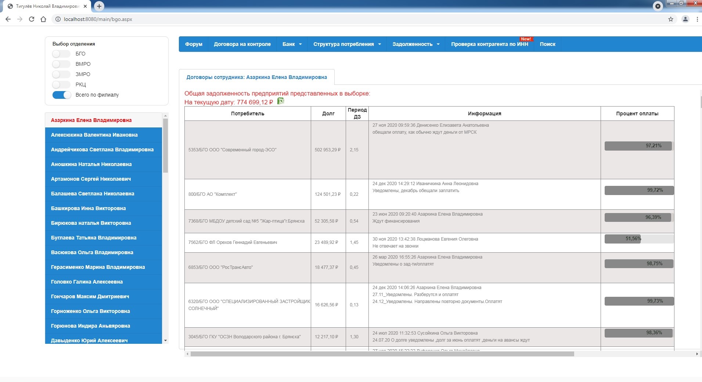Go to browser home page icon
This screenshot has height=382, width=702.
pos(43,19)
